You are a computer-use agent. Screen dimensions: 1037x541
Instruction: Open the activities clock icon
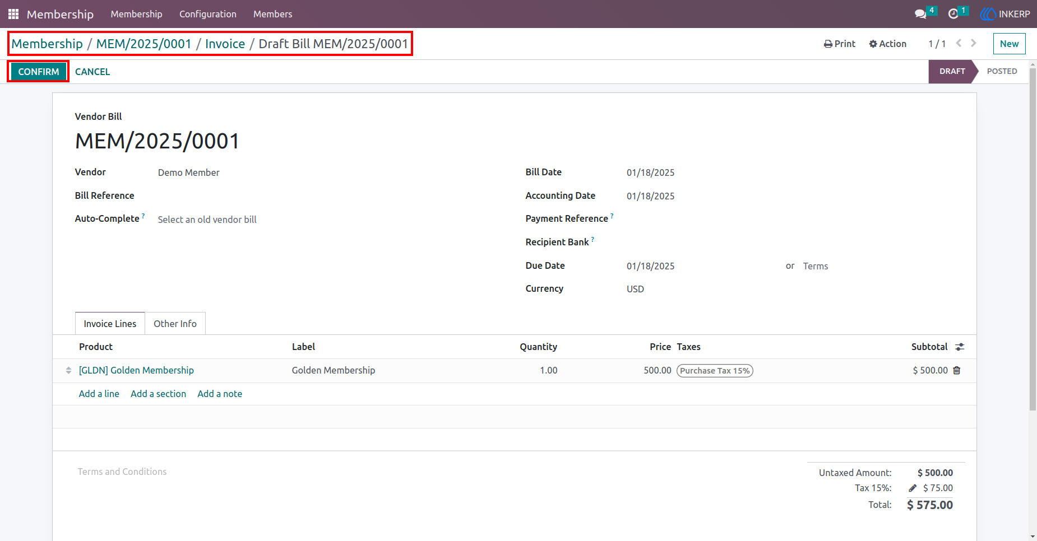click(x=953, y=14)
